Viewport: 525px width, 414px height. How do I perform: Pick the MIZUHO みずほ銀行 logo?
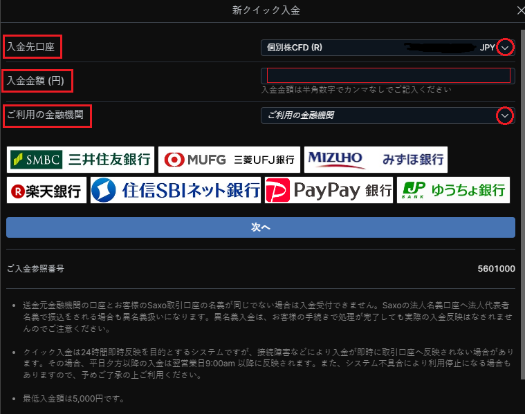click(x=376, y=160)
